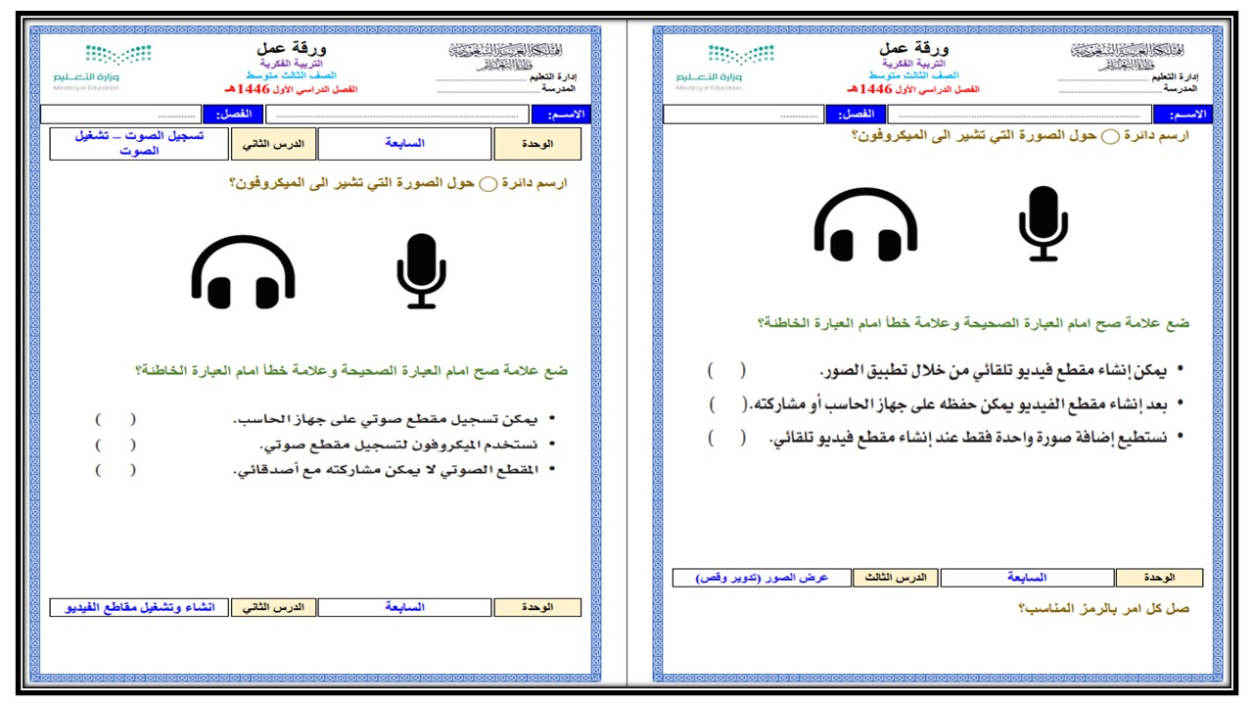Mark the bracket beside يمكن إنشاء مقطع فيديو تلقائي

pos(726,371)
